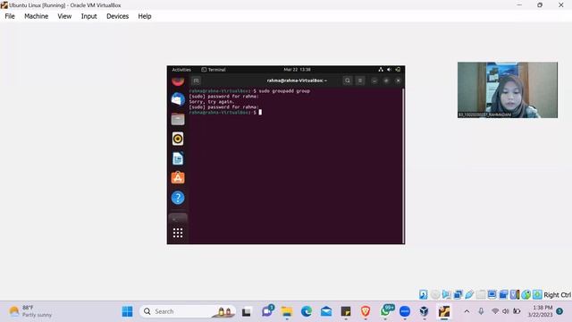The width and height of the screenshot is (572, 322).
Task: Open the Ubuntu power system menu icon
Action: coord(398,70)
